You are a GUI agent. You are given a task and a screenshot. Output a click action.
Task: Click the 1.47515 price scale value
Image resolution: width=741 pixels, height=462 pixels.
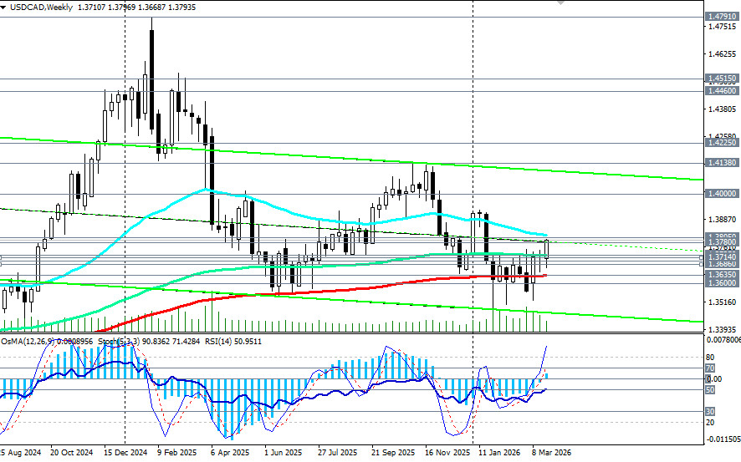[x=723, y=27]
